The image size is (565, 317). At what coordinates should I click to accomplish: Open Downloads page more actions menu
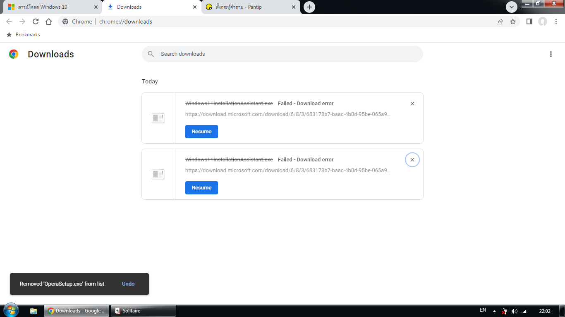tap(551, 54)
